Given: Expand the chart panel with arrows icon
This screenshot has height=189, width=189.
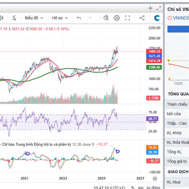Looking at the screenshot, I should coord(159,8).
